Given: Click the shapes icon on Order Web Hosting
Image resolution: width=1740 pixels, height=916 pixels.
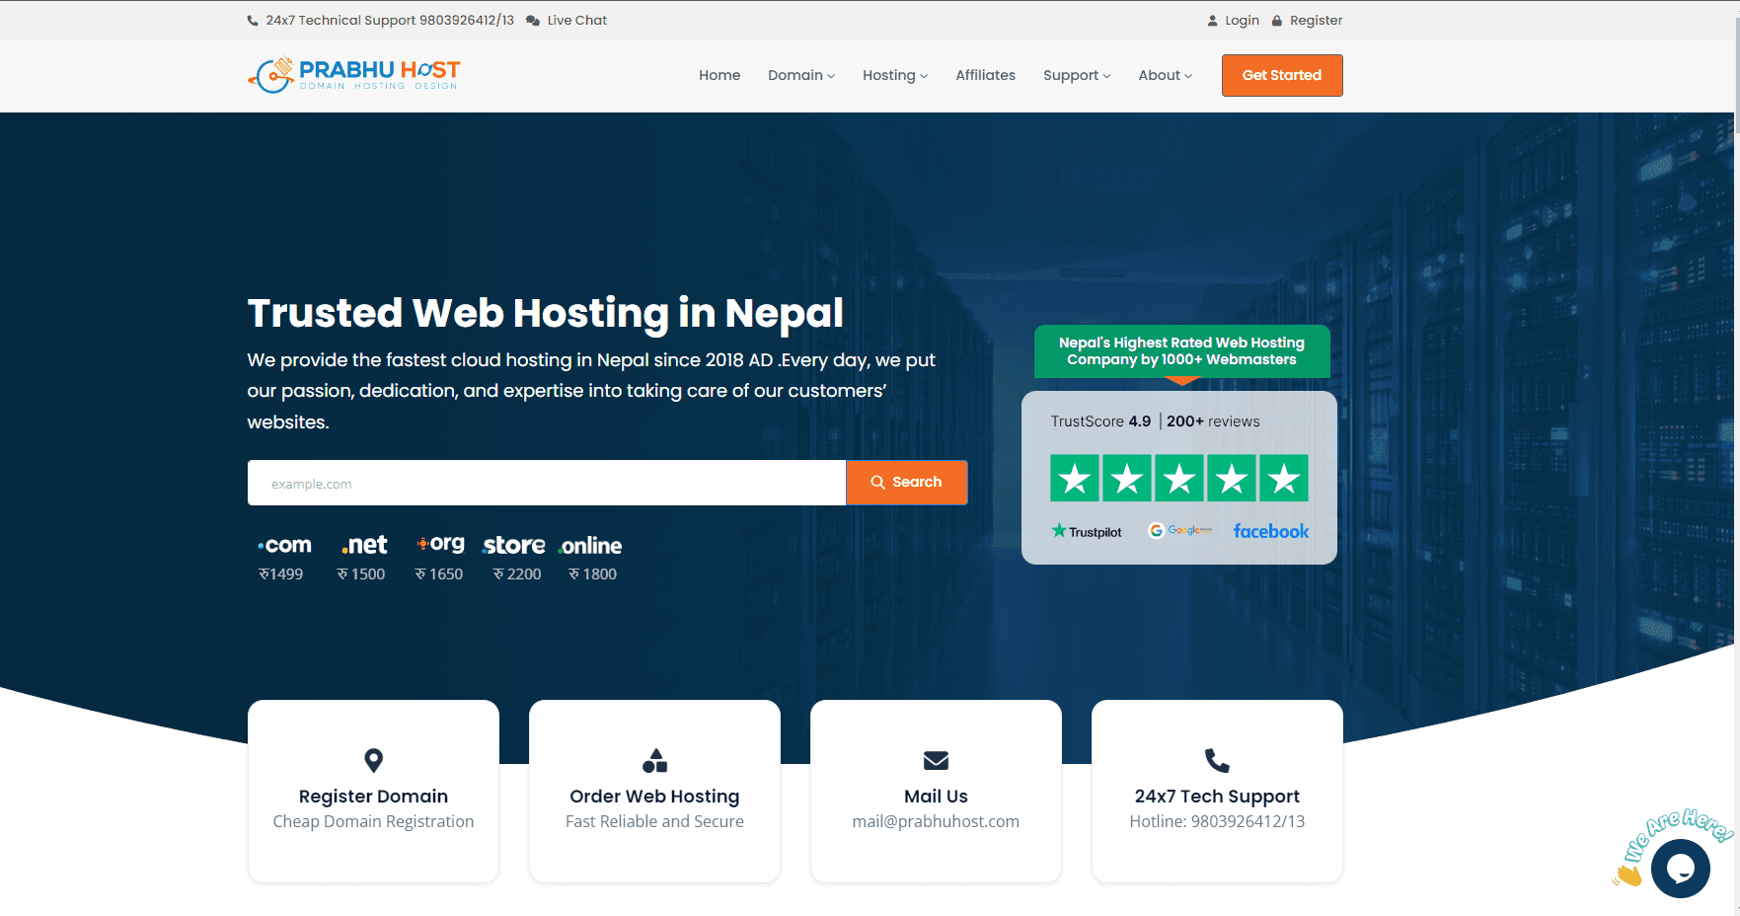Looking at the screenshot, I should tap(654, 760).
